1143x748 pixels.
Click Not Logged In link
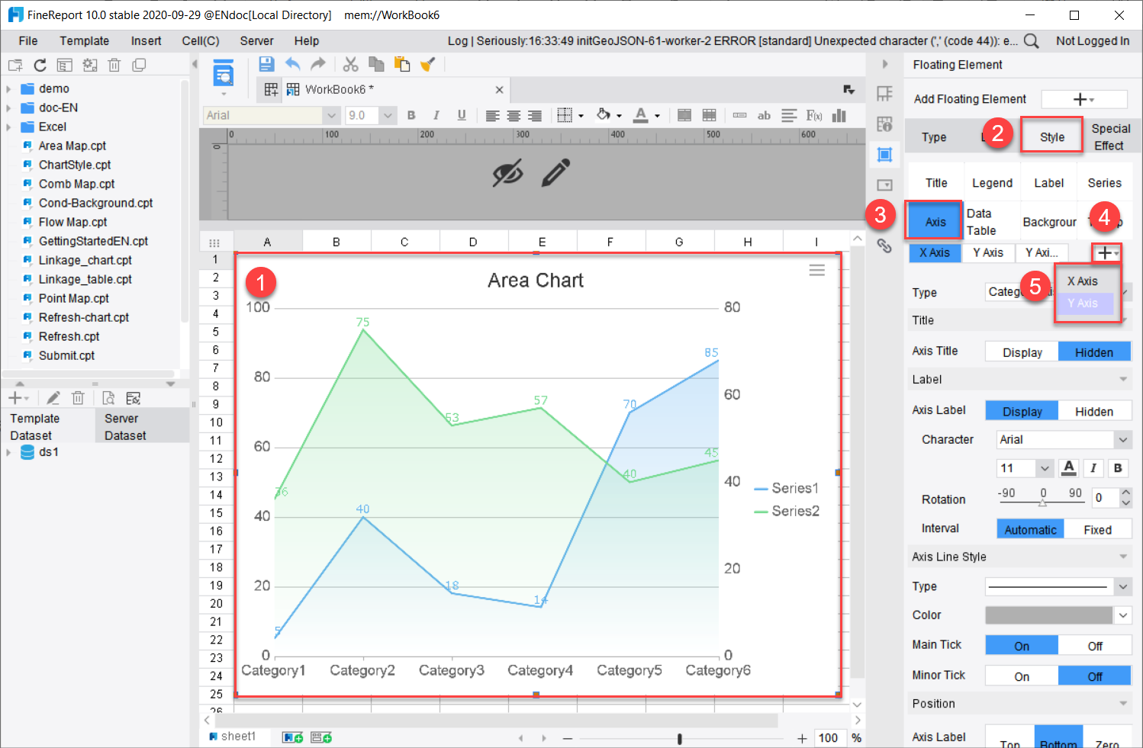coord(1092,41)
